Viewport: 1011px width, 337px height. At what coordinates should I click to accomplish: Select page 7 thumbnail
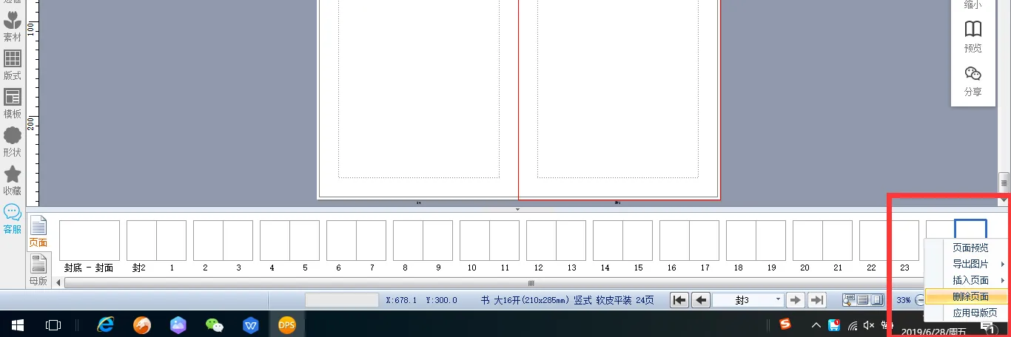(371, 240)
